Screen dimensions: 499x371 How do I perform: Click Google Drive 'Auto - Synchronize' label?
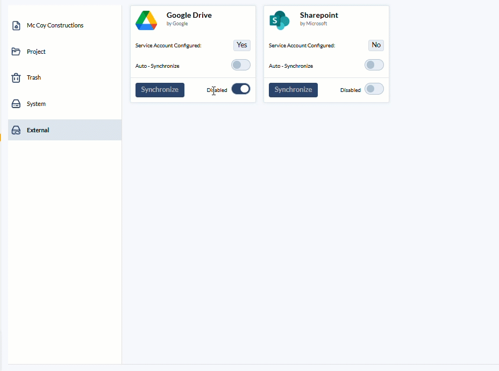click(157, 66)
